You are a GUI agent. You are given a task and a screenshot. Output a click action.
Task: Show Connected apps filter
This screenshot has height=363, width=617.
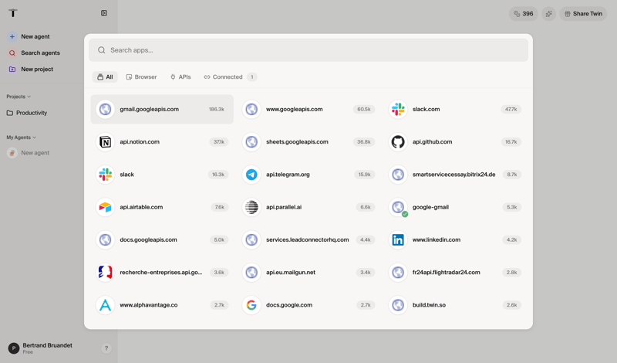click(229, 77)
